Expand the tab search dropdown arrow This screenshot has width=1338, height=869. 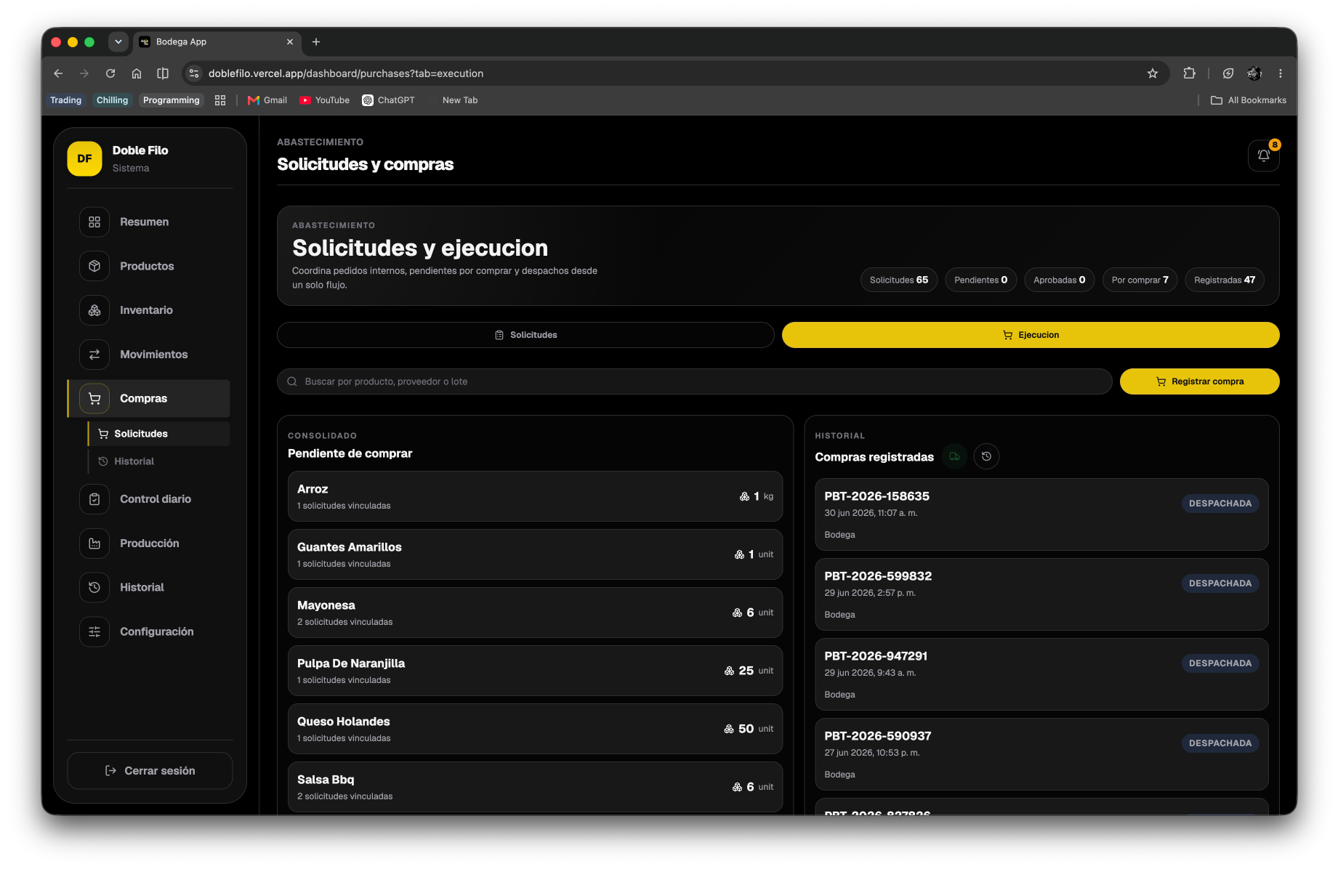pos(118,42)
